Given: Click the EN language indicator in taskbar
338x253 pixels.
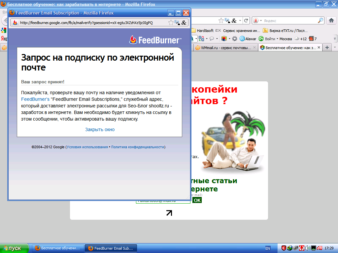Looking at the screenshot, I should click(x=267, y=248).
